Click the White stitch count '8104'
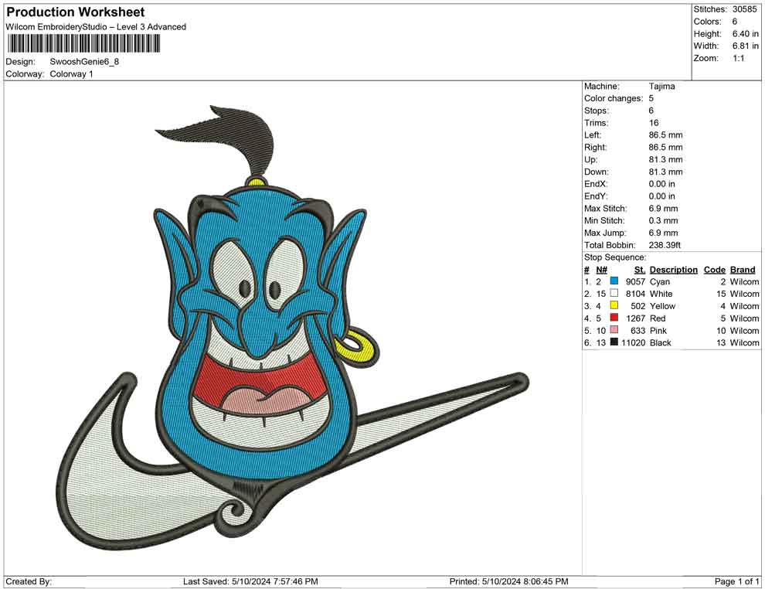This screenshot has width=765, height=589. [x=636, y=294]
